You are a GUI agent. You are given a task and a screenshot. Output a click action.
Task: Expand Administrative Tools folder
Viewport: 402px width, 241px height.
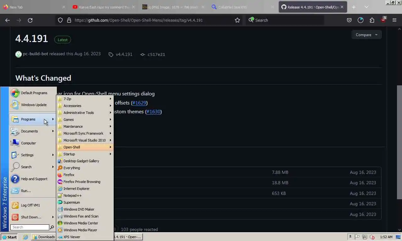coord(85,113)
